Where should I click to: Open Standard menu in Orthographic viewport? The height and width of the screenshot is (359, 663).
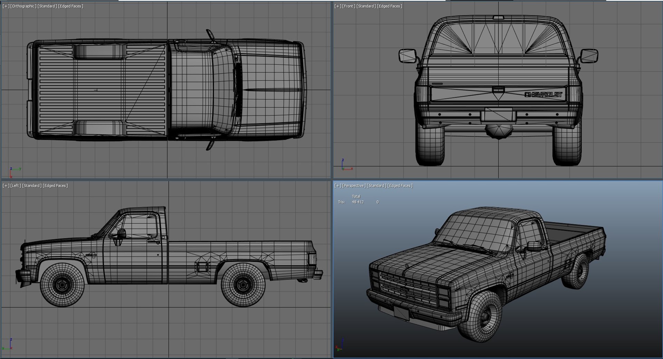[47, 6]
